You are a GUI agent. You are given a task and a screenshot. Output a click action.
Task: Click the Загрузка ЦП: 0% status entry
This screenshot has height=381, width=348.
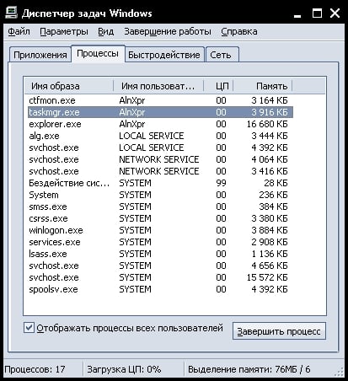[x=124, y=369]
